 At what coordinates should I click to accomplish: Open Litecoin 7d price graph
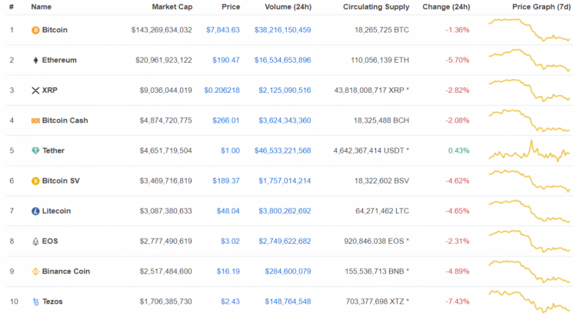[529, 211]
